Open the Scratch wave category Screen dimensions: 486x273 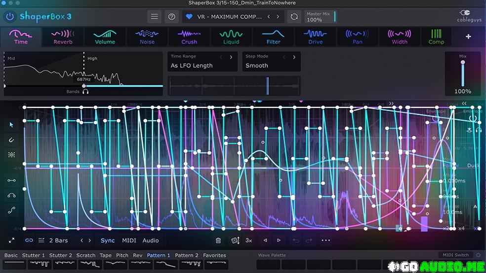point(86,255)
